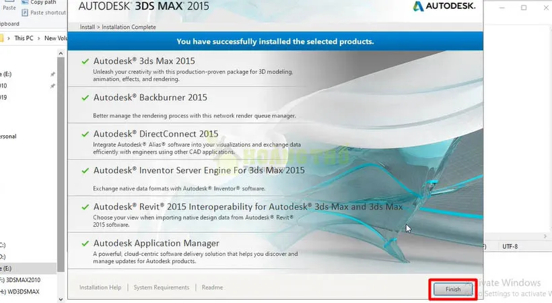The height and width of the screenshot is (303, 552).
Task: Open System Requirements link
Action: pos(162,288)
